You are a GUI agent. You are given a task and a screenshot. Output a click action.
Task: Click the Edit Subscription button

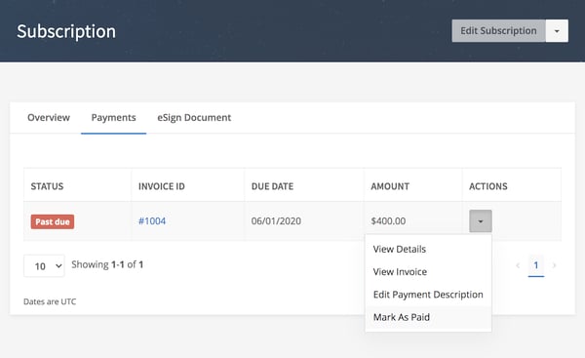click(498, 30)
